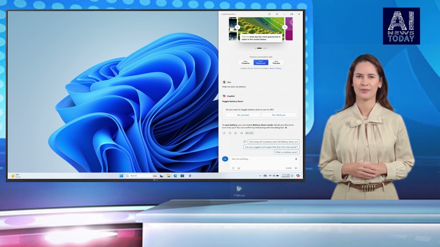440x247 pixels.
Task: Open Copilot link in new window icon
Action: (269, 14)
